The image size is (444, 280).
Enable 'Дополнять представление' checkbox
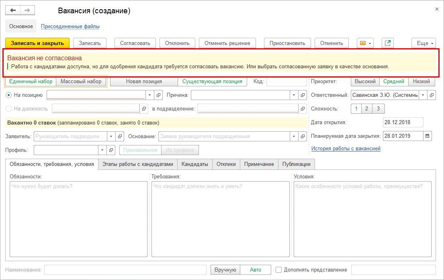(x=279, y=270)
